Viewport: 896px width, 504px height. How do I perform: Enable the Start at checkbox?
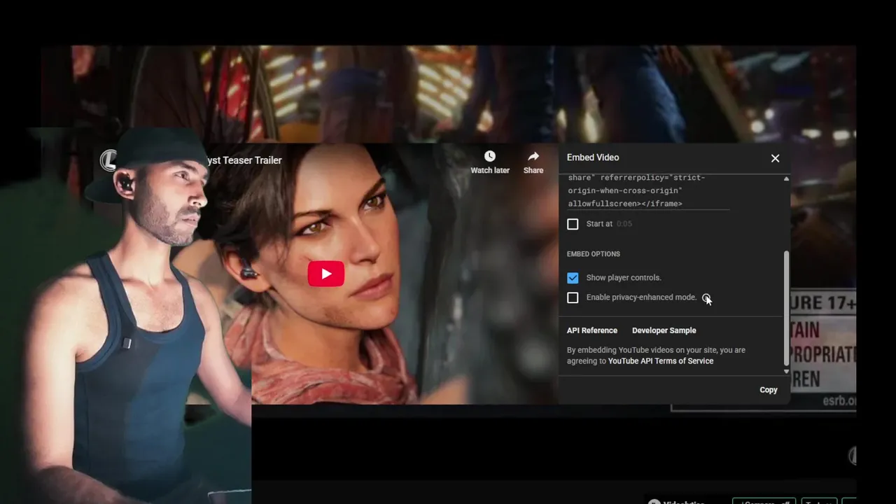click(x=573, y=224)
